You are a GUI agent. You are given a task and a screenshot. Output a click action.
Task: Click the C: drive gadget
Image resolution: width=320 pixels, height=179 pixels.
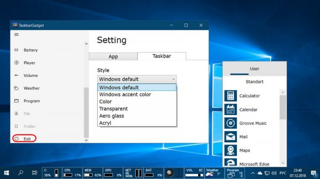click(52, 173)
